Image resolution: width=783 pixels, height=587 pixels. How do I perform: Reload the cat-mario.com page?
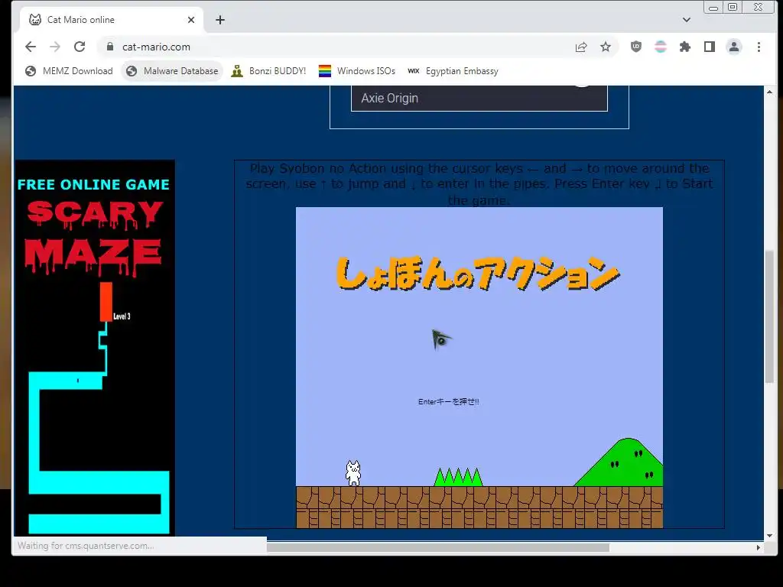pyautogui.click(x=80, y=47)
